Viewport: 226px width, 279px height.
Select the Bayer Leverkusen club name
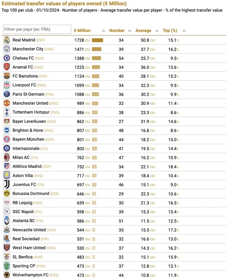pos(29,121)
